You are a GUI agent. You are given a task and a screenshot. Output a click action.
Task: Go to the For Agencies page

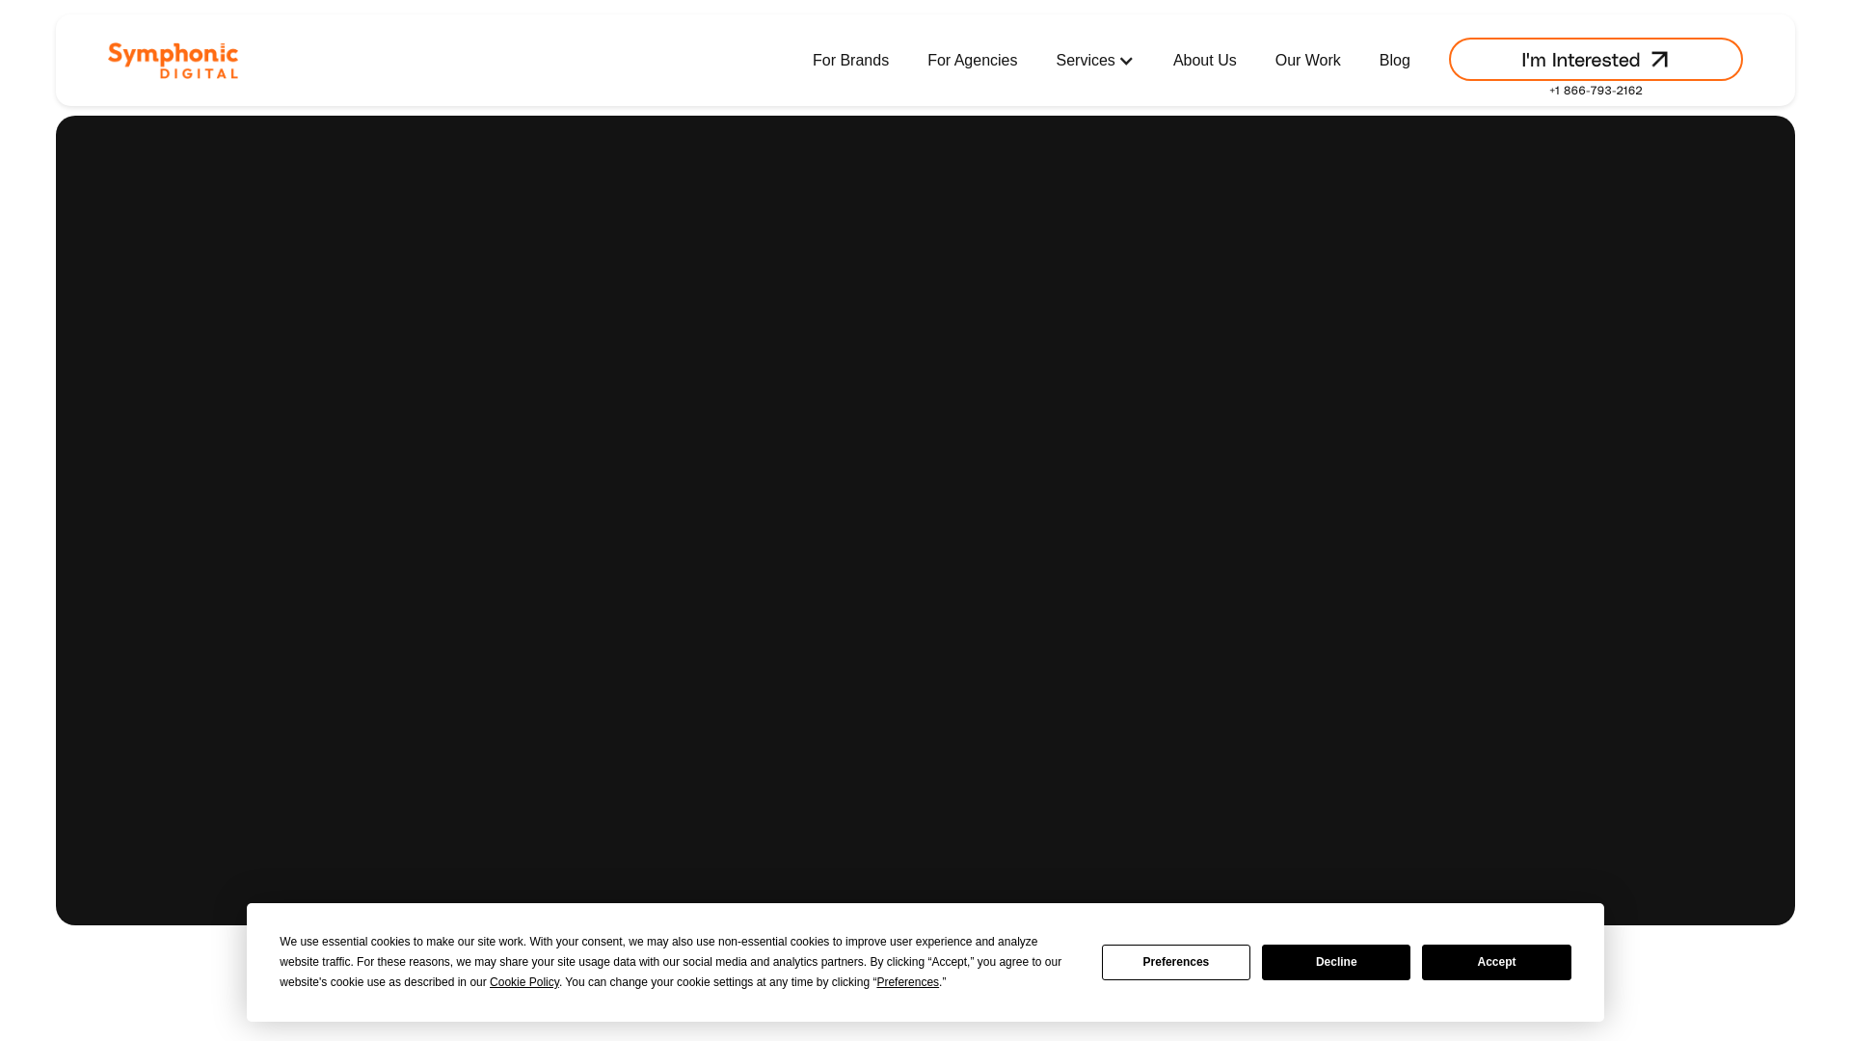click(x=972, y=60)
